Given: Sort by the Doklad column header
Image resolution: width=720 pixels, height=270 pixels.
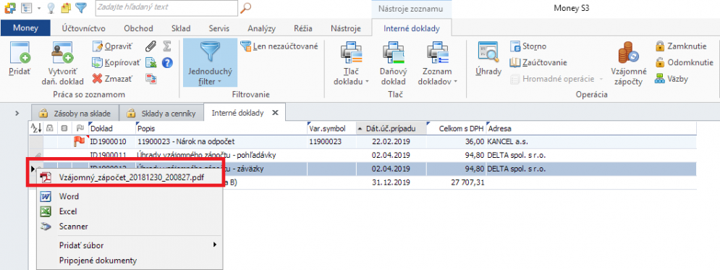Looking at the screenshot, I should (112, 129).
